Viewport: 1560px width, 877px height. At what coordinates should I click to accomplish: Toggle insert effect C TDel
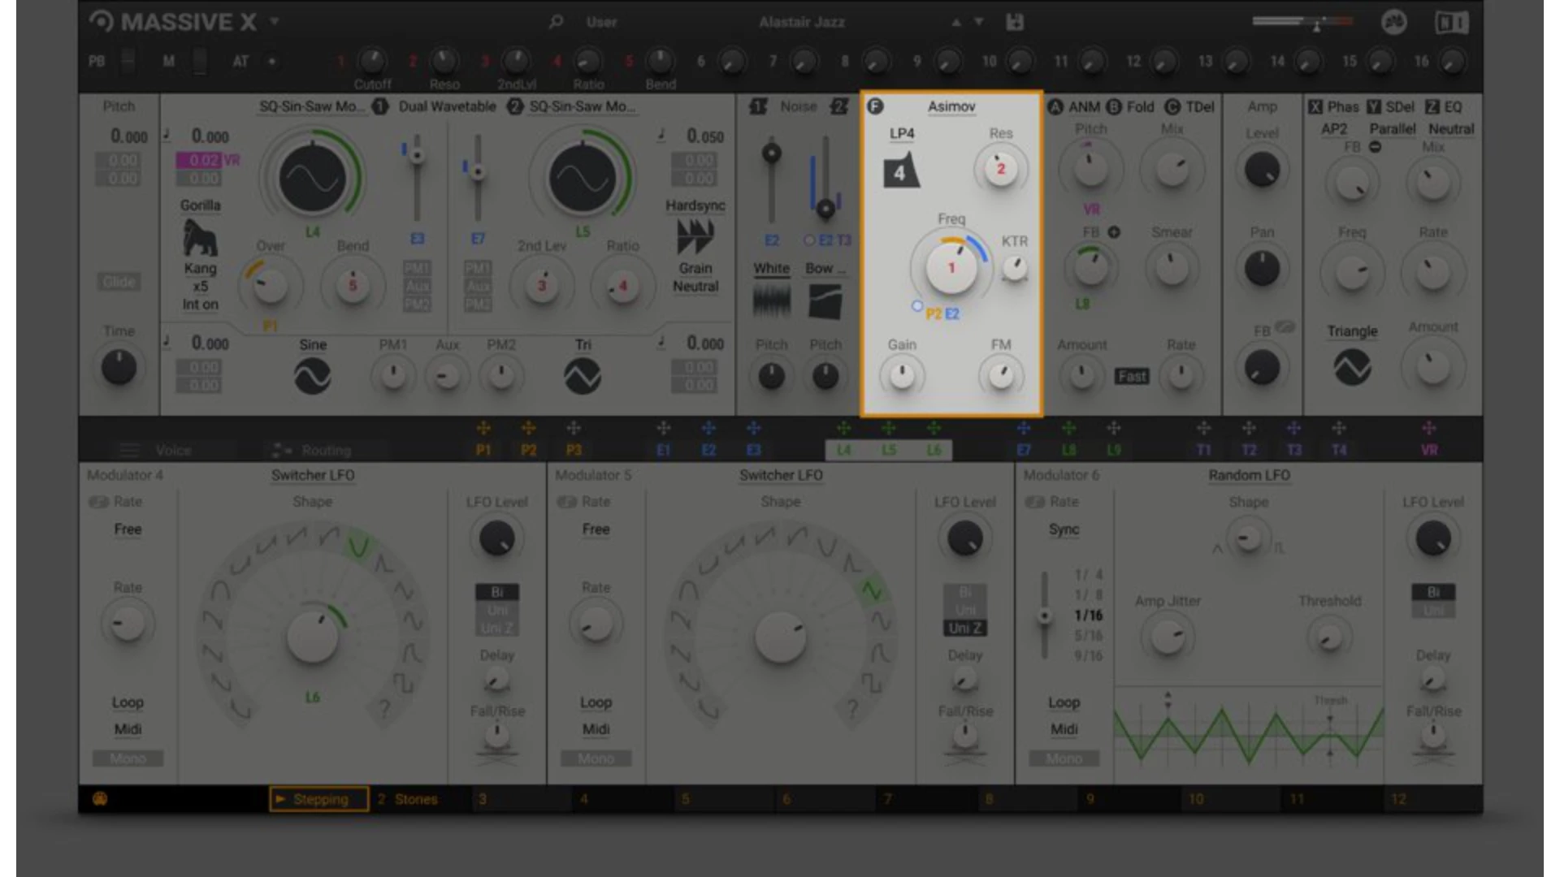tap(1172, 107)
